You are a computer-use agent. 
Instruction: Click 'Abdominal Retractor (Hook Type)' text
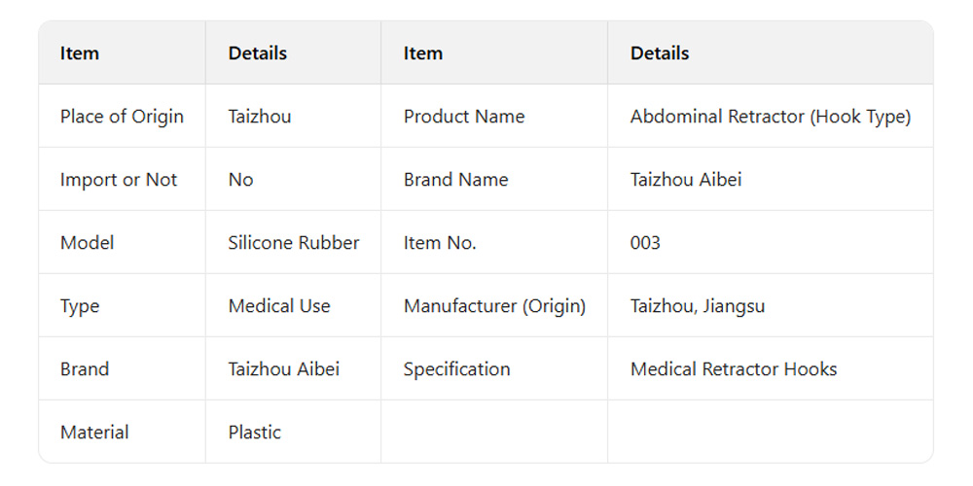tap(771, 117)
